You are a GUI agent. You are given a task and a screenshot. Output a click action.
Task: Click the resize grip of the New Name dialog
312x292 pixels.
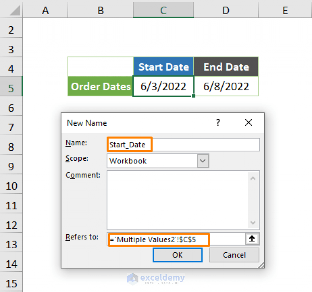tap(262, 265)
